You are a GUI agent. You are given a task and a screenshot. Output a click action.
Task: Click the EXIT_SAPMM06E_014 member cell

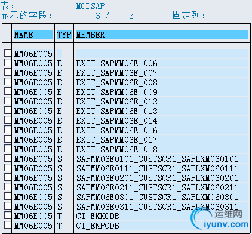162,121
